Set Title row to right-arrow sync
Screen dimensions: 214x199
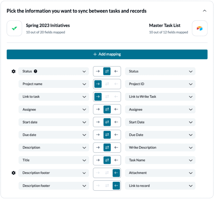tap(98, 160)
